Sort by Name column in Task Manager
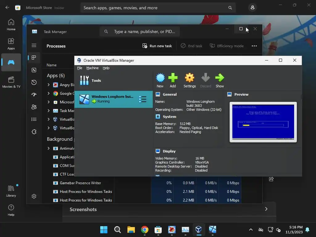The width and height of the screenshot is (316, 237). coord(52,65)
